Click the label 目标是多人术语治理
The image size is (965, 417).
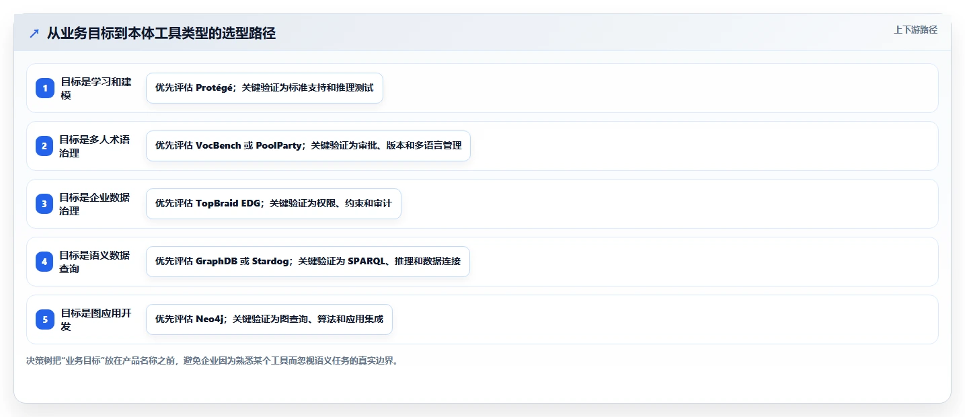(95, 146)
